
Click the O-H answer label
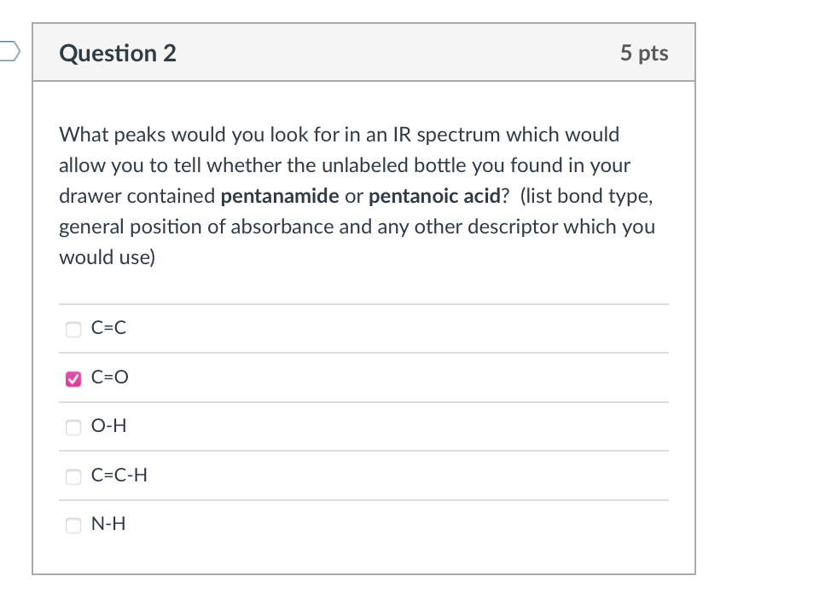[x=108, y=425]
